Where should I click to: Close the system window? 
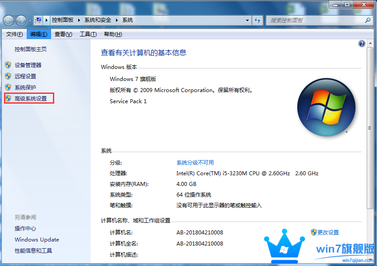pyautogui.click(x=364, y=4)
